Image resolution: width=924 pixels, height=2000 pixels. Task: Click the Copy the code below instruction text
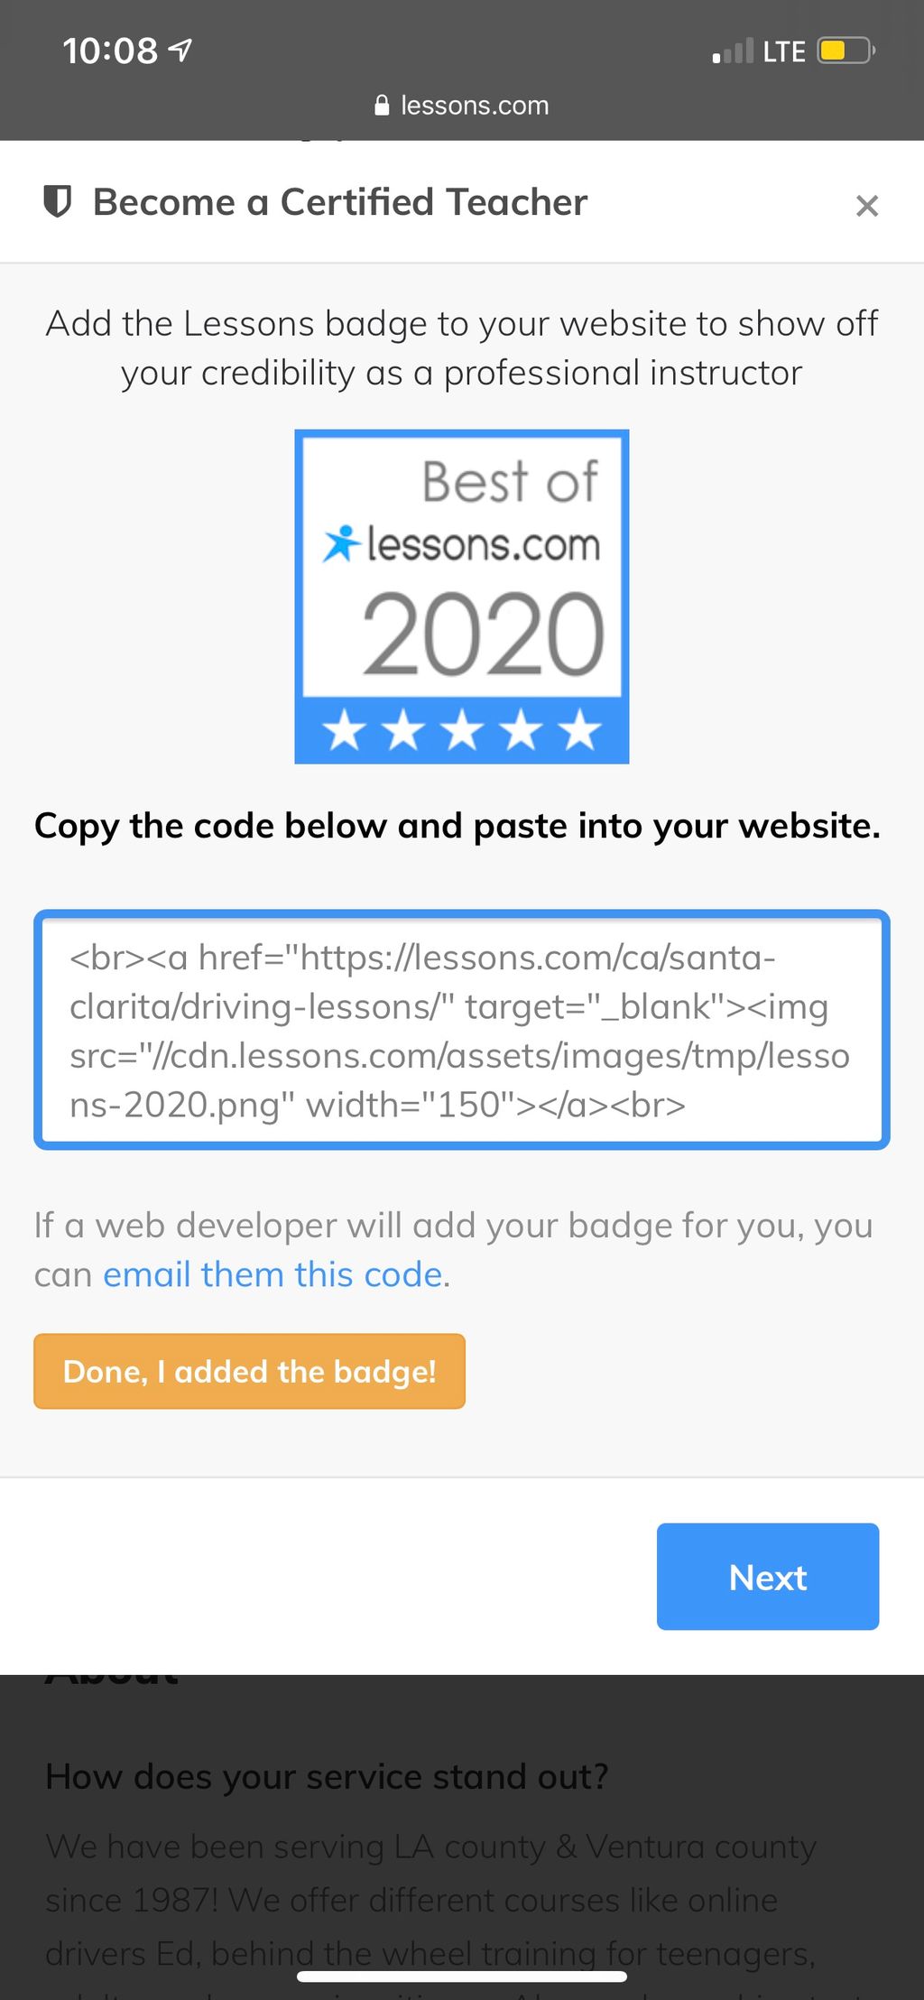pos(457,826)
